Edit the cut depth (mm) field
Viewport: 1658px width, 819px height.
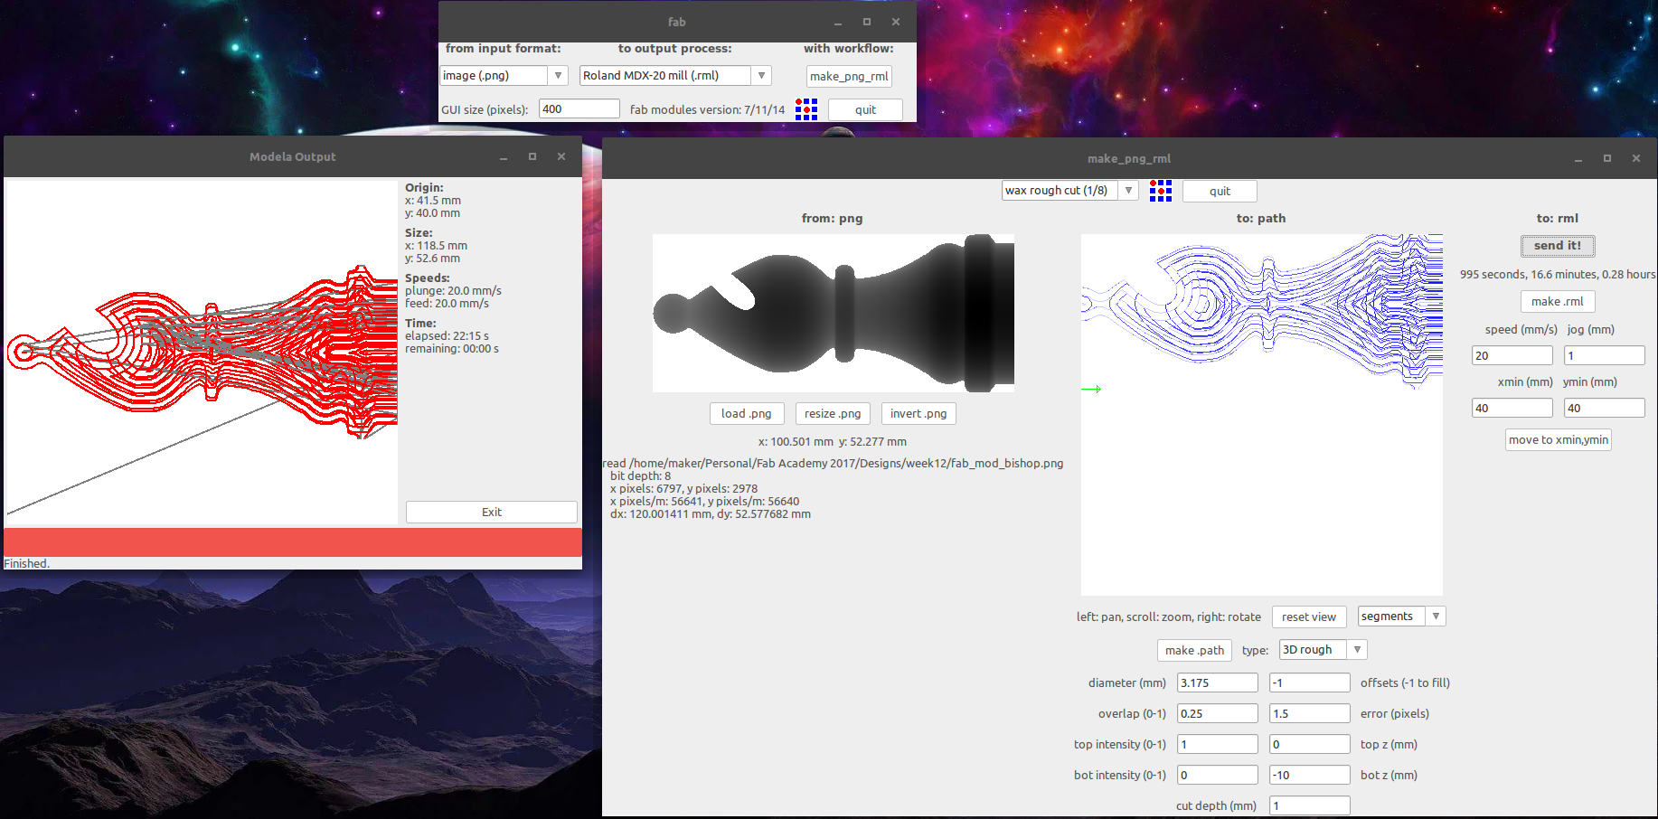pos(1310,806)
